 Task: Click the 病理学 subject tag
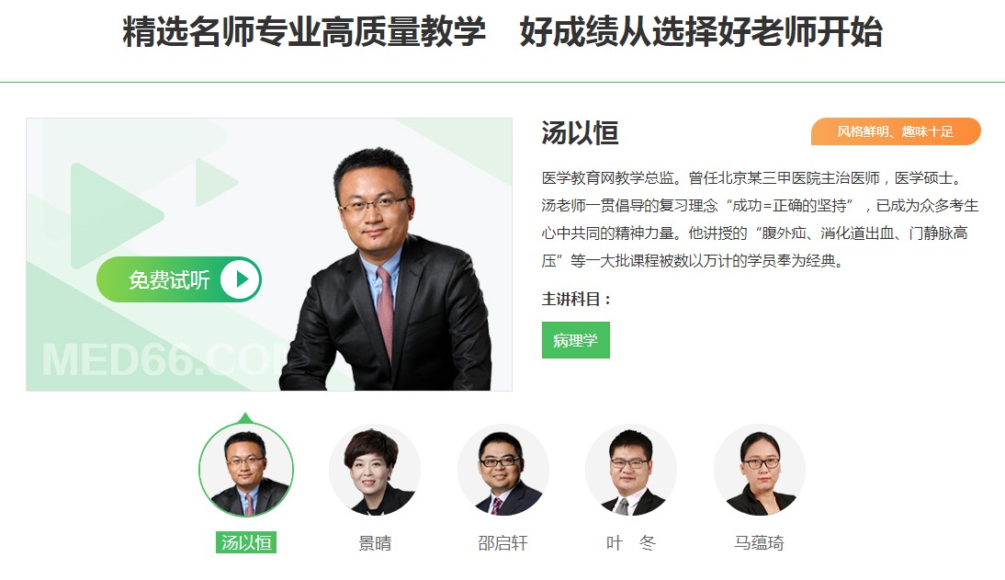click(576, 340)
